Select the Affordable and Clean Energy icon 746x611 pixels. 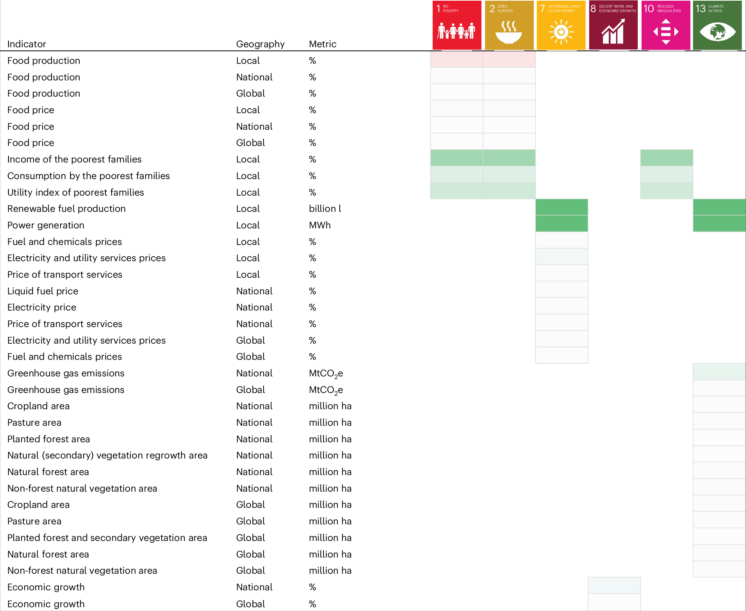click(561, 25)
